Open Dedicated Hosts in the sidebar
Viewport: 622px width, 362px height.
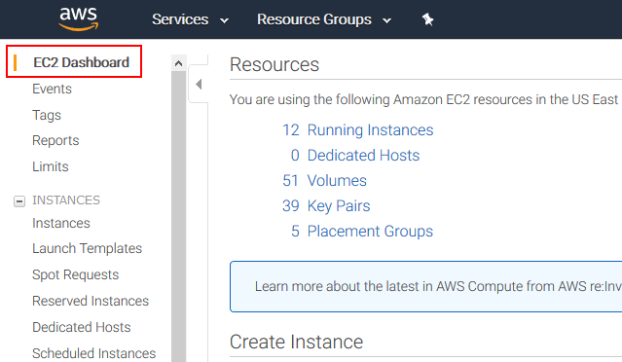(x=82, y=327)
